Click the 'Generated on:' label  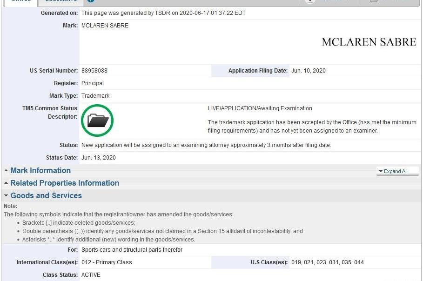coord(60,13)
